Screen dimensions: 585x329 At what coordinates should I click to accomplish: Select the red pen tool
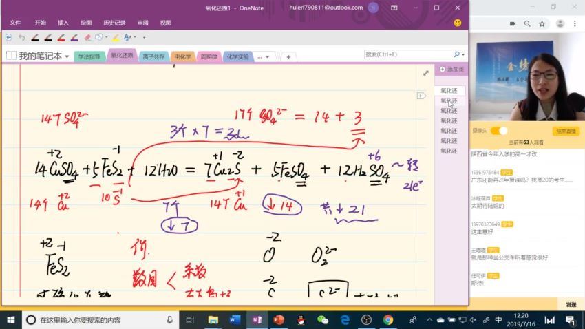[61, 37]
